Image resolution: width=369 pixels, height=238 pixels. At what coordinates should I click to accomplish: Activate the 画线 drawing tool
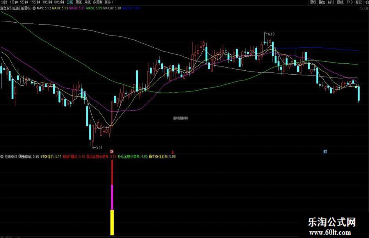coord(340,2)
